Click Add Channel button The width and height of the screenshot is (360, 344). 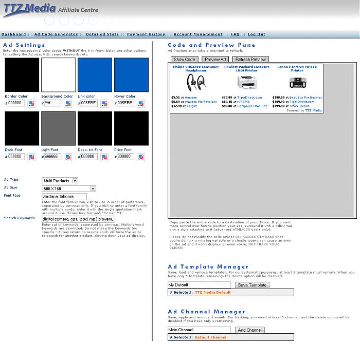249,330
